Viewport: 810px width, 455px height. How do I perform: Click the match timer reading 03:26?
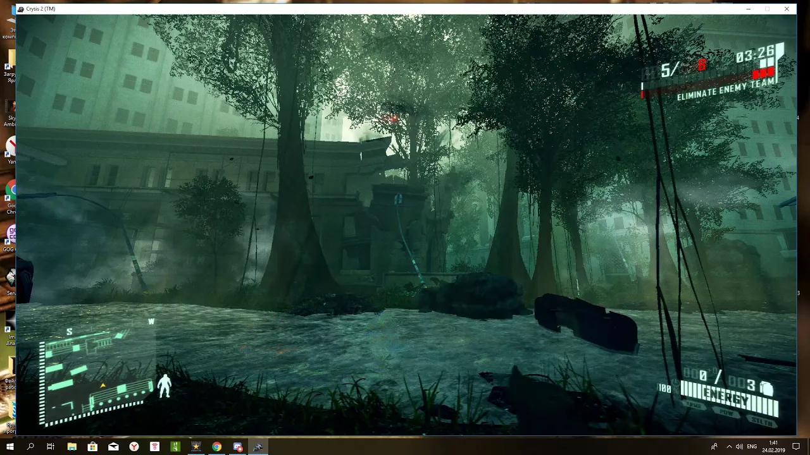tap(755, 55)
